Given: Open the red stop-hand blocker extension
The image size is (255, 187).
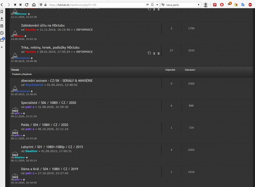Looking at the screenshot, I should (222, 5).
